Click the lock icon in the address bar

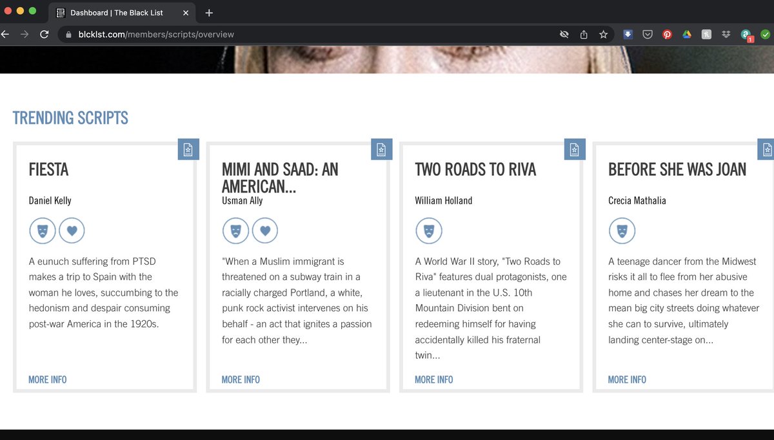[x=68, y=35]
